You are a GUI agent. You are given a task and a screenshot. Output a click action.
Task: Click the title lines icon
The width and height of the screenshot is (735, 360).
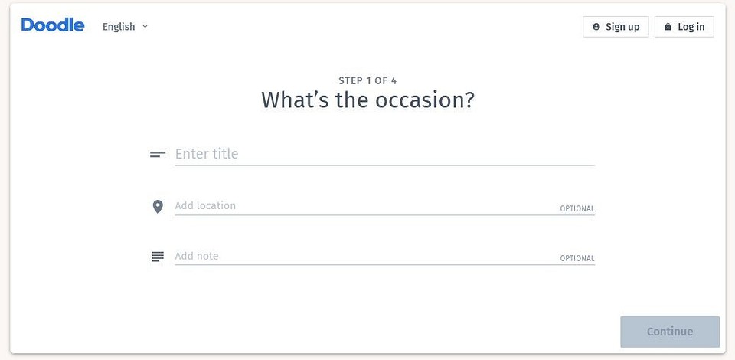point(158,154)
